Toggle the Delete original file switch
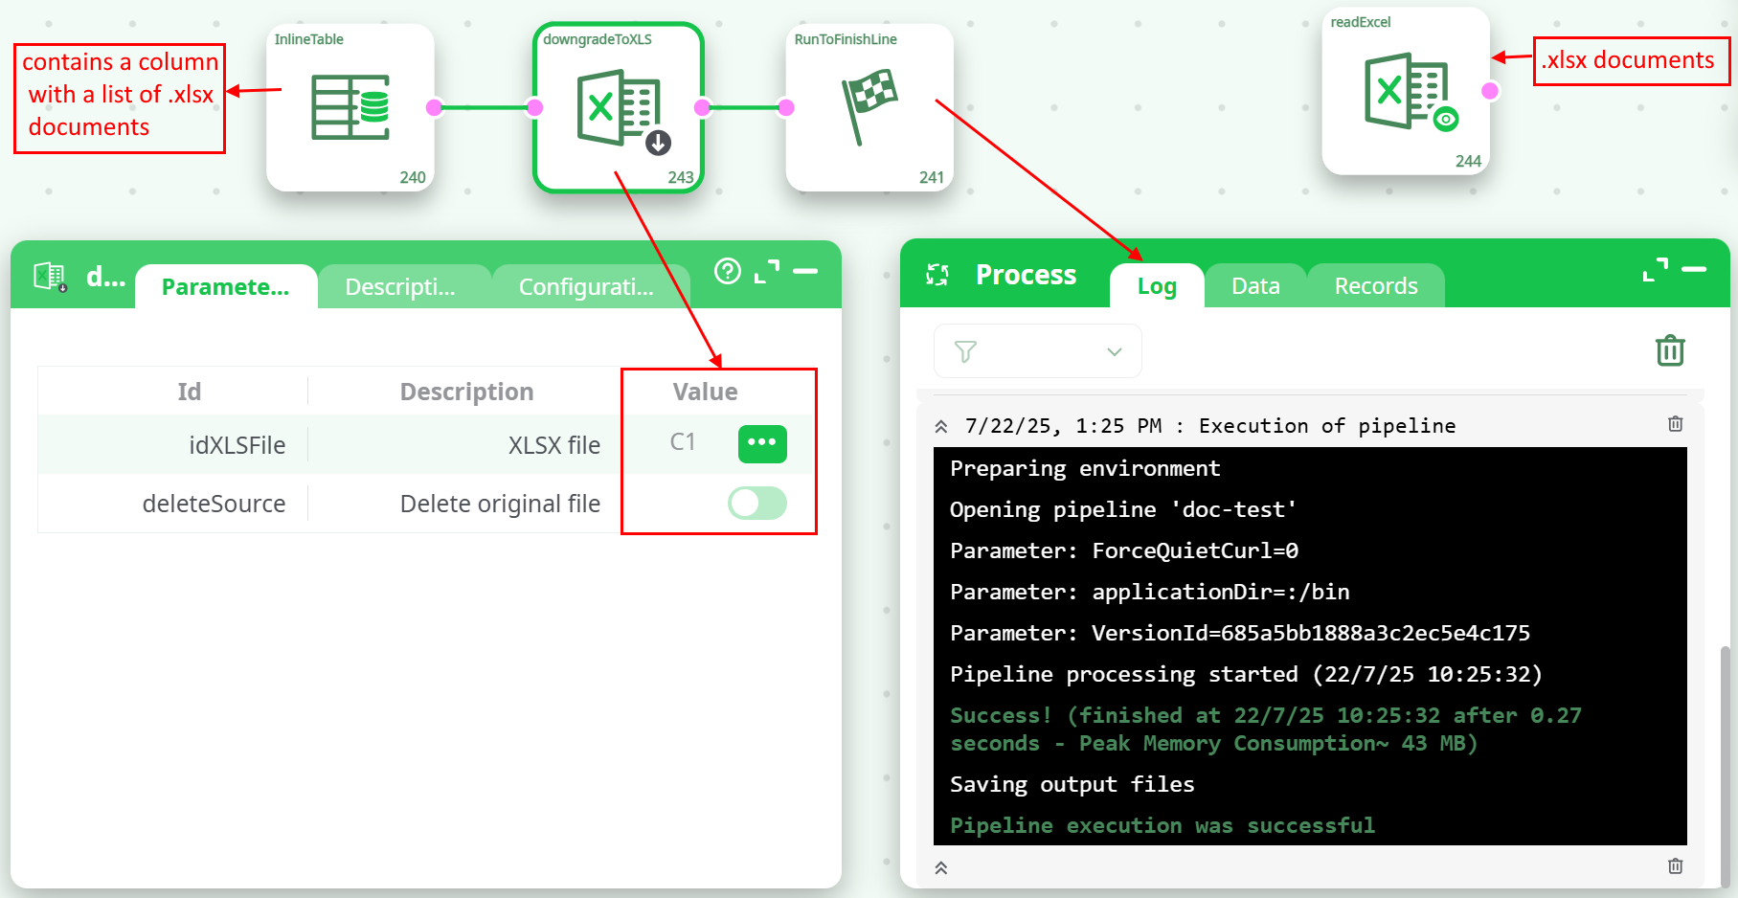 click(x=757, y=503)
